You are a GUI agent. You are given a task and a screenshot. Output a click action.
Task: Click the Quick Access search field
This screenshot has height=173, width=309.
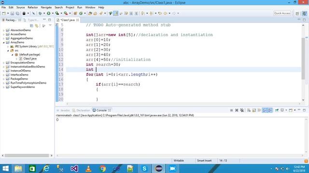(x=282, y=13)
